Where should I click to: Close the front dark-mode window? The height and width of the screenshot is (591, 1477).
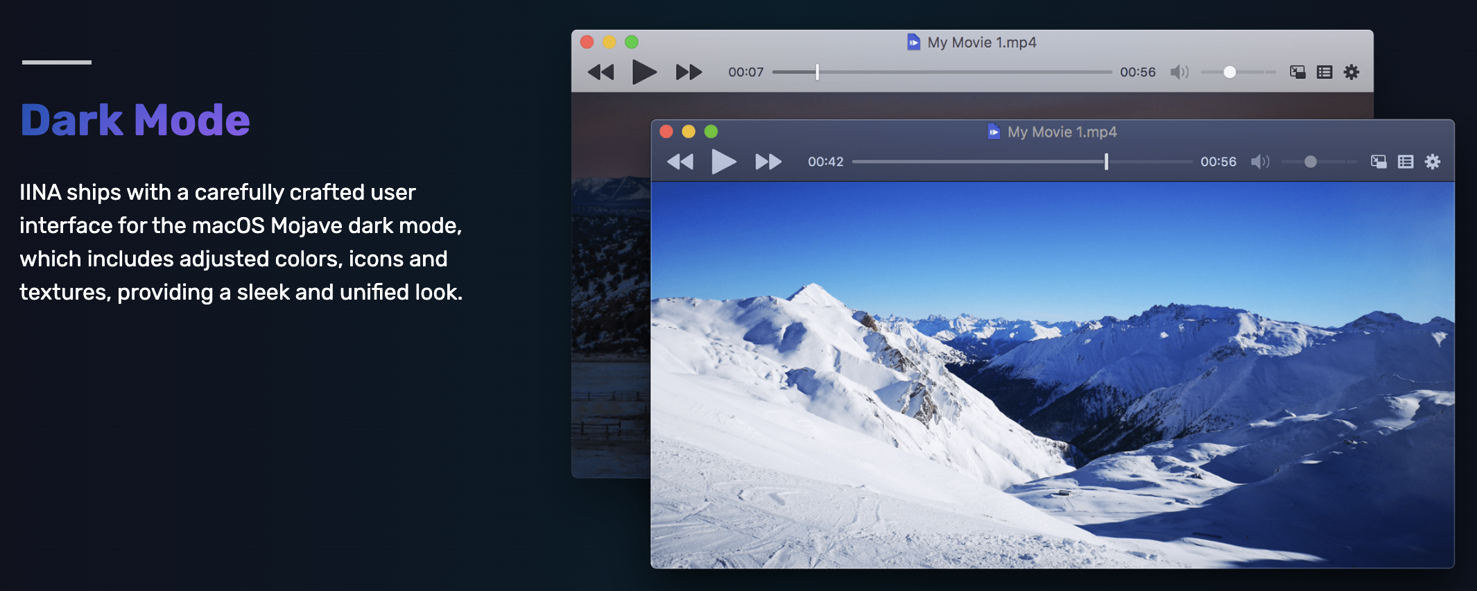point(666,131)
